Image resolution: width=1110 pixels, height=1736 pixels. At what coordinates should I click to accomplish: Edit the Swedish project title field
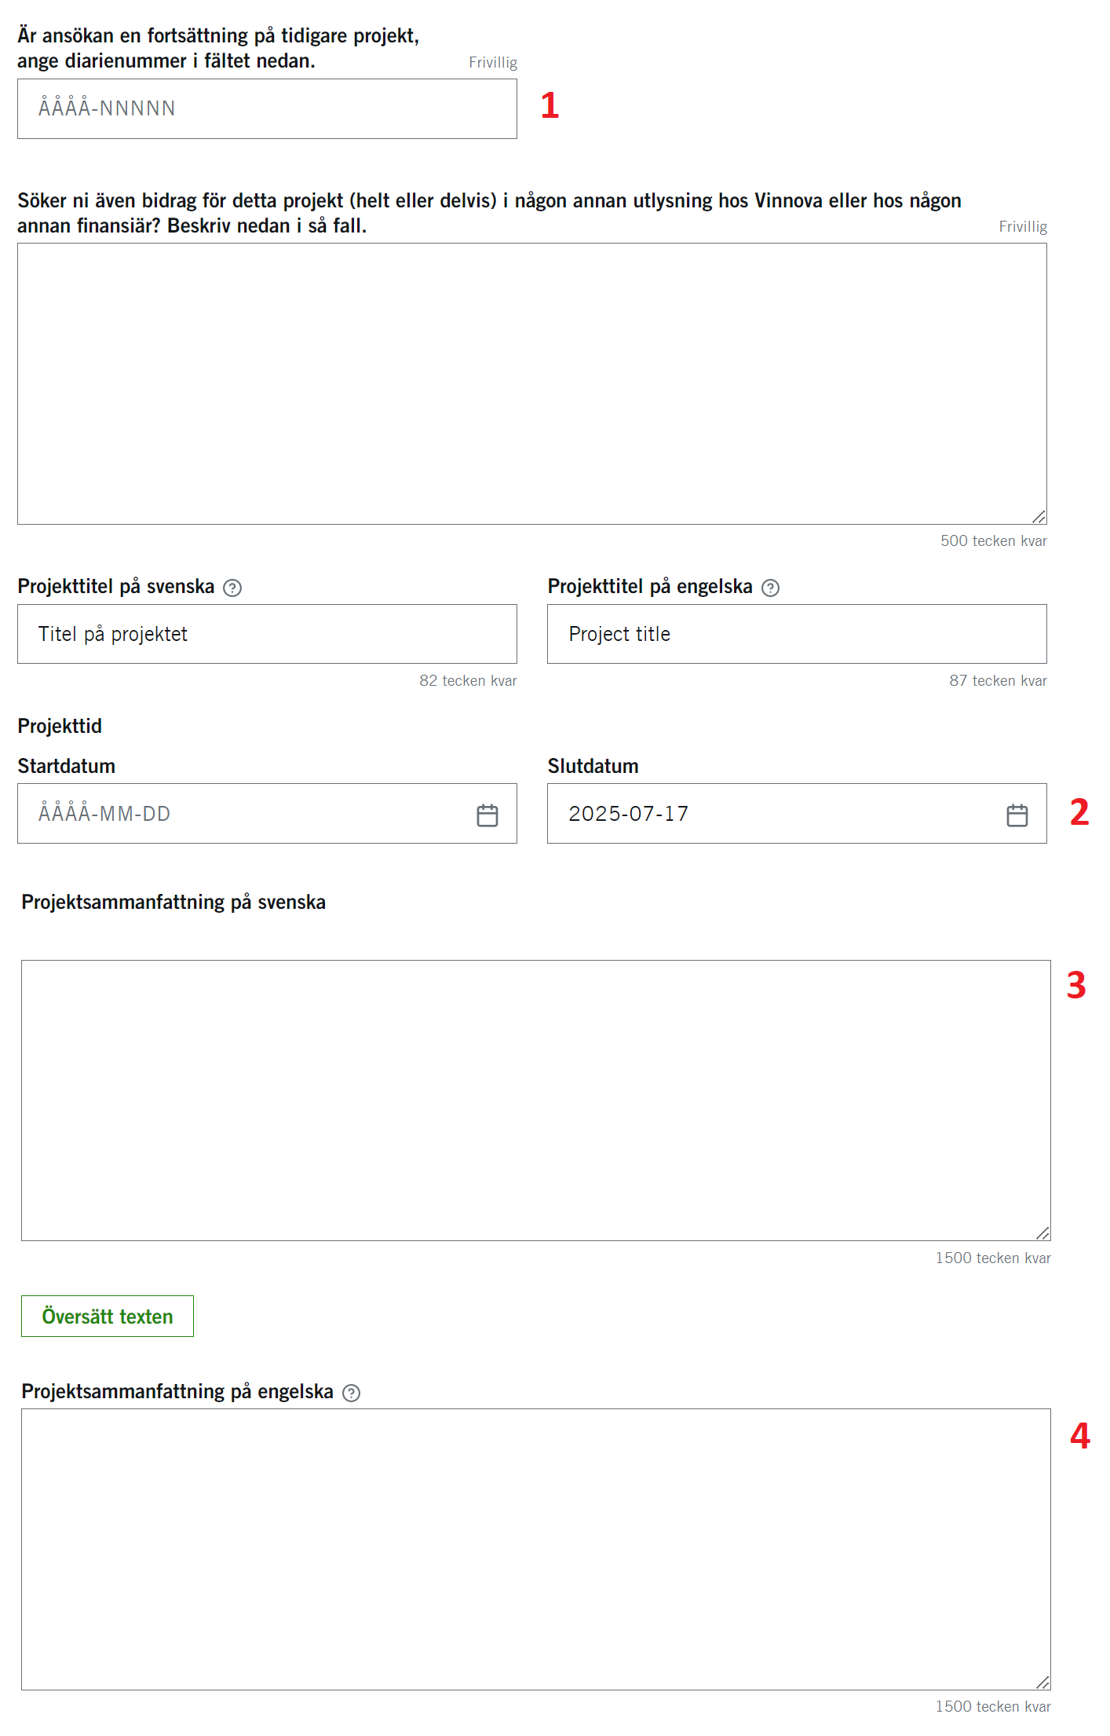(x=267, y=634)
